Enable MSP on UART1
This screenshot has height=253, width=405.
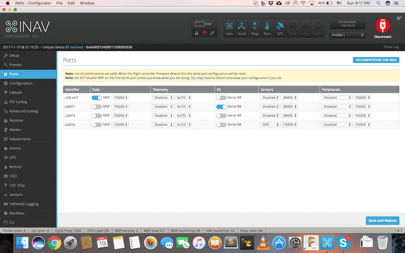coord(97,107)
